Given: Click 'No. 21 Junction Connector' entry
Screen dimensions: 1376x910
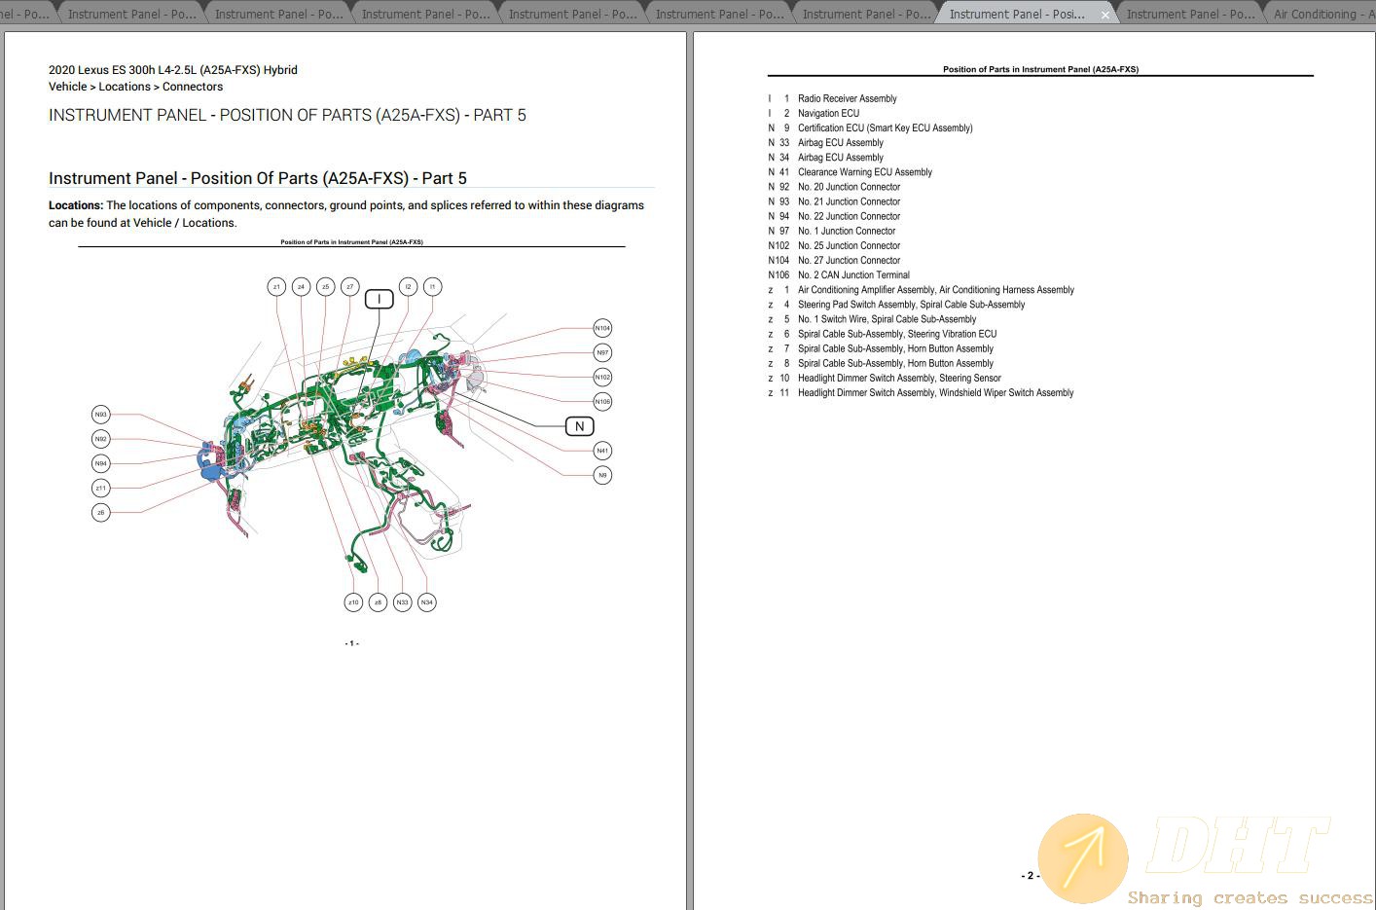Looking at the screenshot, I should click(x=849, y=201).
